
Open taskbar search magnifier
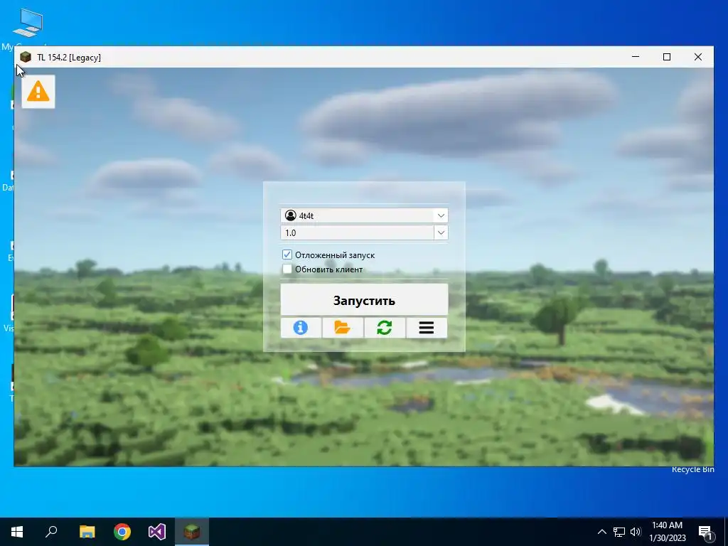click(x=51, y=532)
